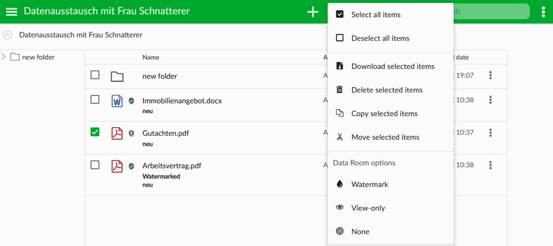Screen dimensions: 553x246
Task: Click the search field in the header
Action: (490, 11)
